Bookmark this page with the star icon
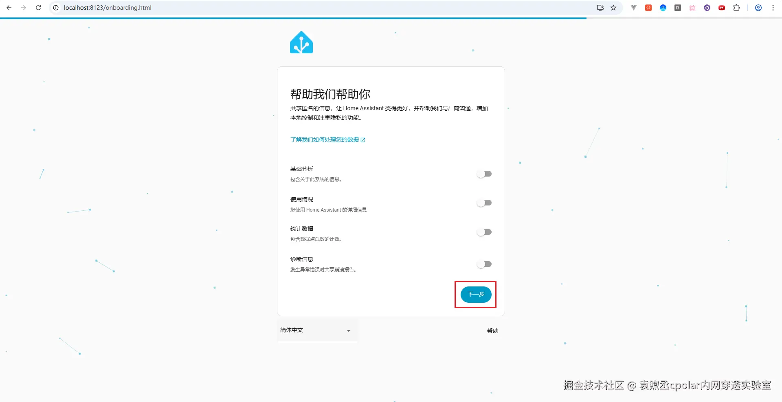The width and height of the screenshot is (782, 402). [x=613, y=8]
